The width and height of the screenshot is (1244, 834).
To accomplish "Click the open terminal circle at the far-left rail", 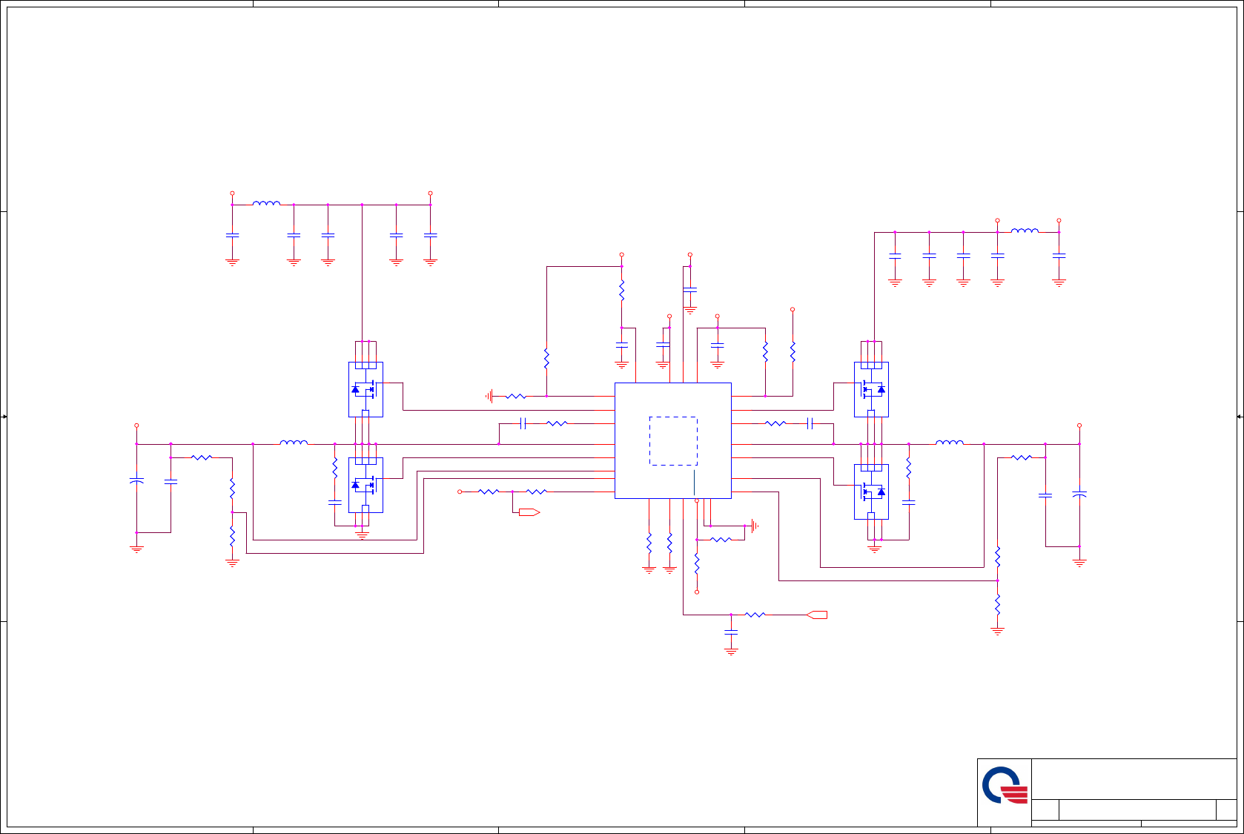I will pyautogui.click(x=136, y=426).
